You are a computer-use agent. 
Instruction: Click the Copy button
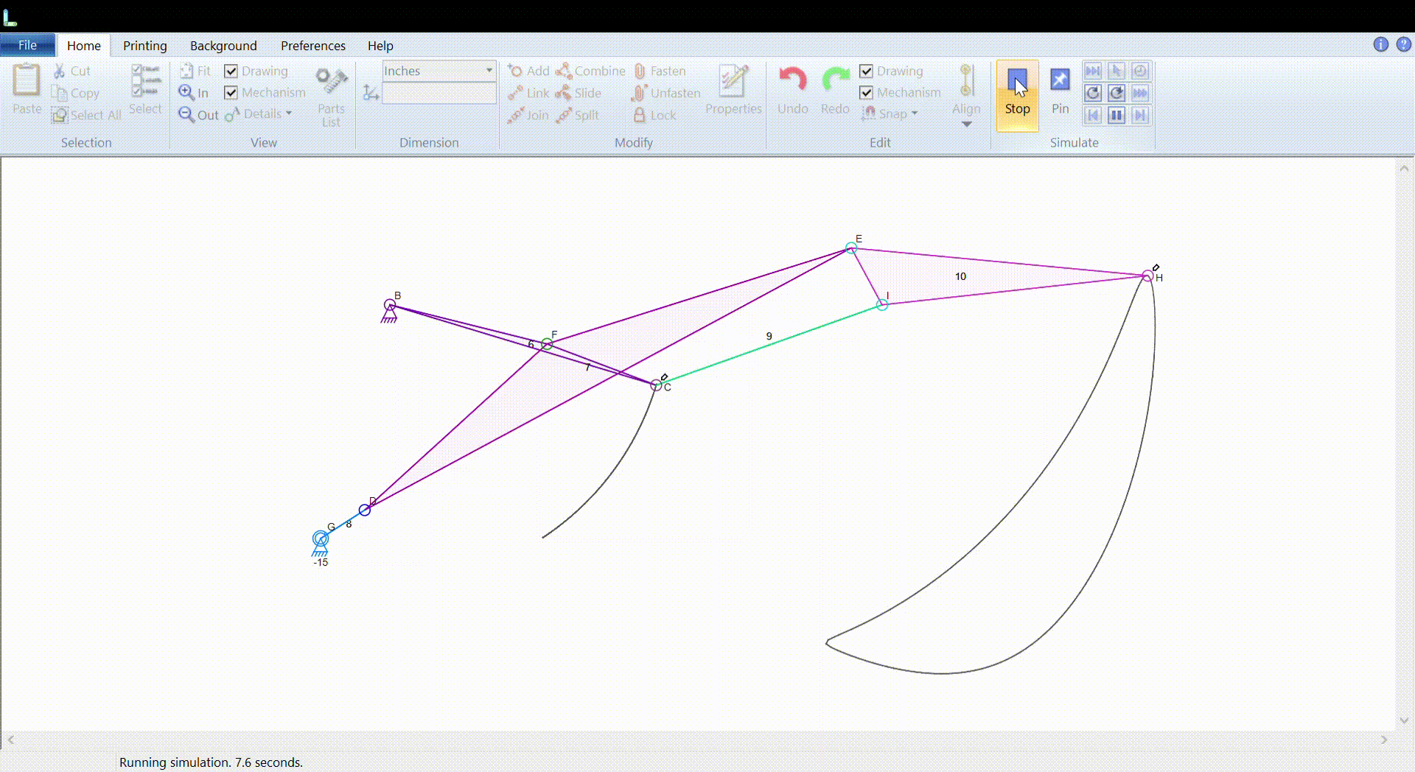click(x=75, y=93)
